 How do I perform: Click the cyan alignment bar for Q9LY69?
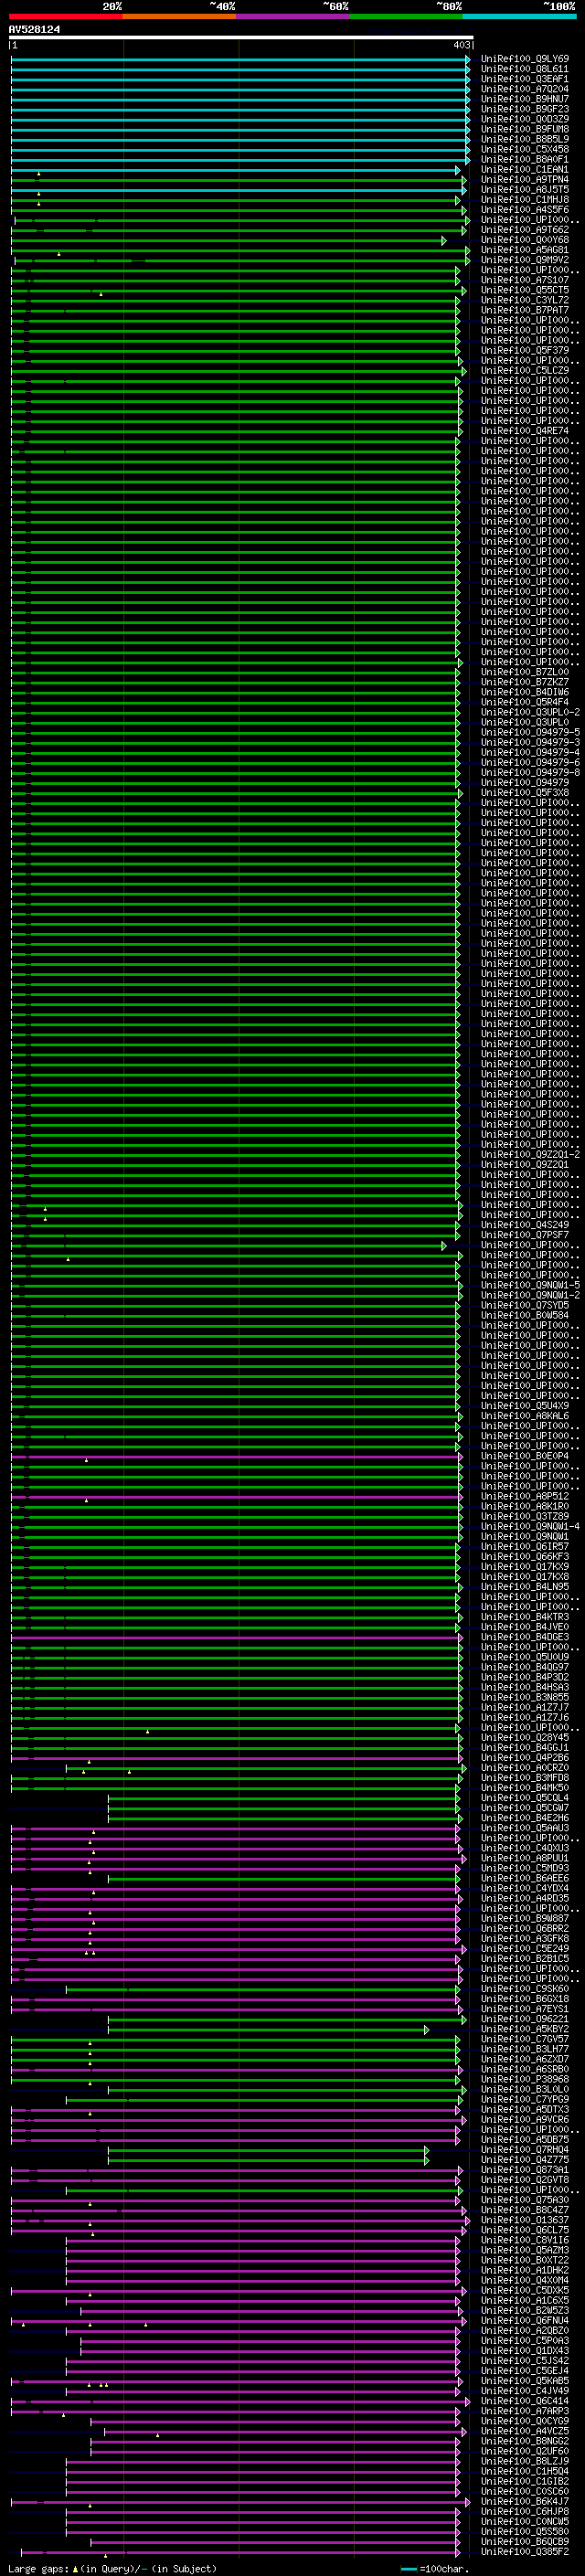tap(240, 59)
